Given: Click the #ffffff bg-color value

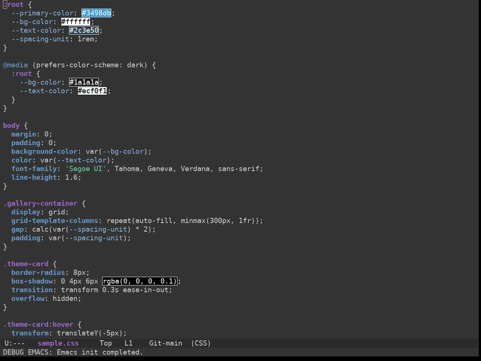Looking at the screenshot, I should (x=76, y=22).
